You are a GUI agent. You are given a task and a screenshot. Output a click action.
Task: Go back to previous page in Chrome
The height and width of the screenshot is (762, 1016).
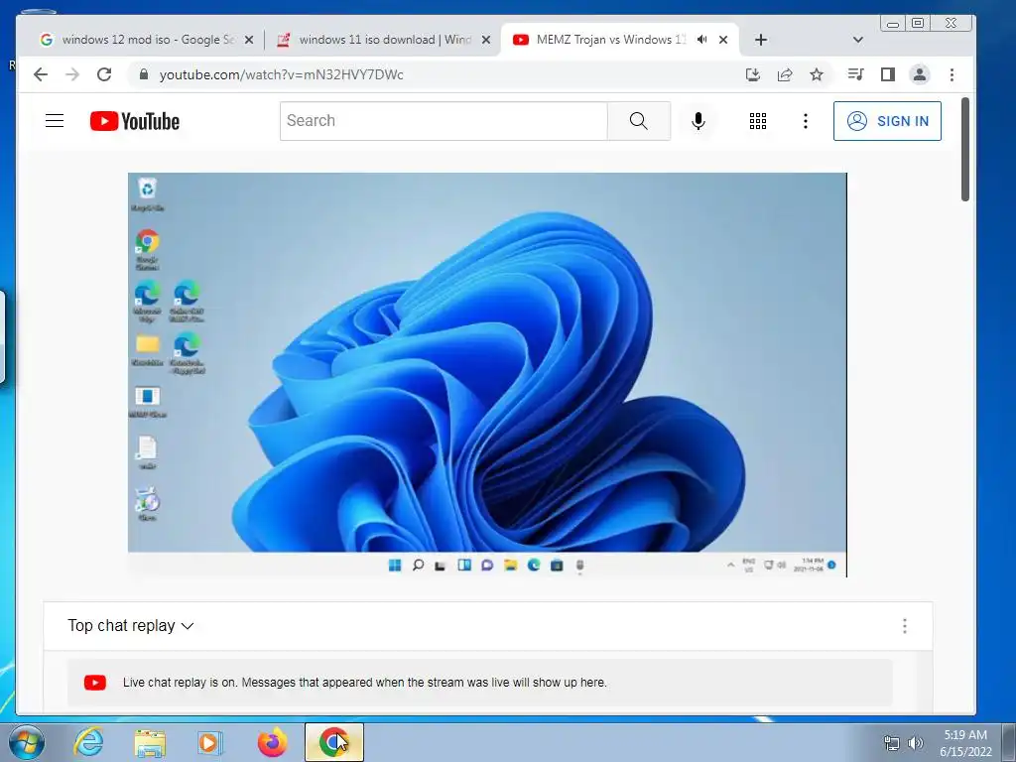click(x=40, y=74)
